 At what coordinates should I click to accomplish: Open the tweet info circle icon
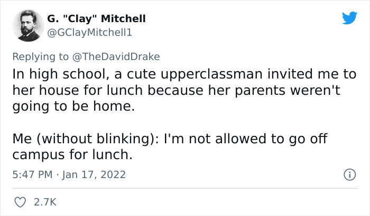(349, 173)
